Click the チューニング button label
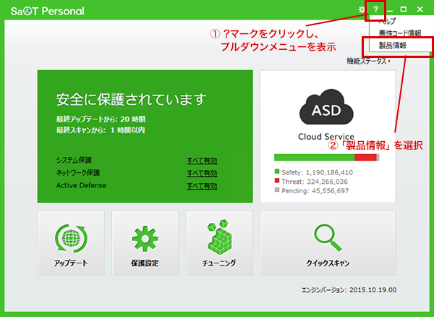This screenshot has height=317, width=434. click(219, 263)
